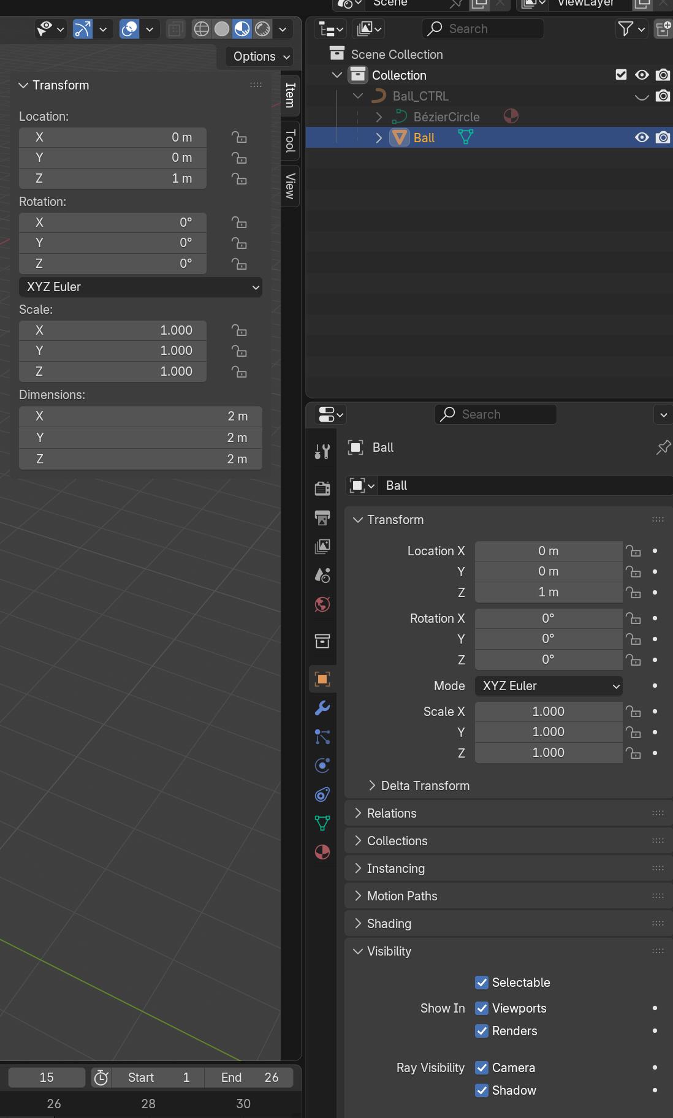Screen dimensions: 673x1118
Task: Switch to the Tool sidebar tab
Action: pos(291,141)
